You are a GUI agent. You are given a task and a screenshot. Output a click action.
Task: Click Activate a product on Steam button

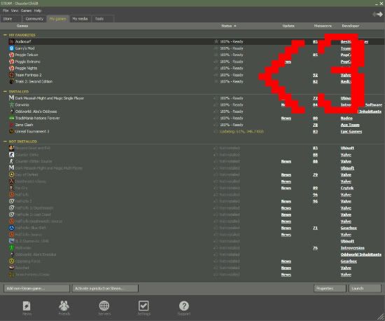point(105,288)
